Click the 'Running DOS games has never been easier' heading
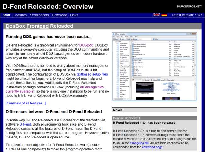 pos(49,37)
